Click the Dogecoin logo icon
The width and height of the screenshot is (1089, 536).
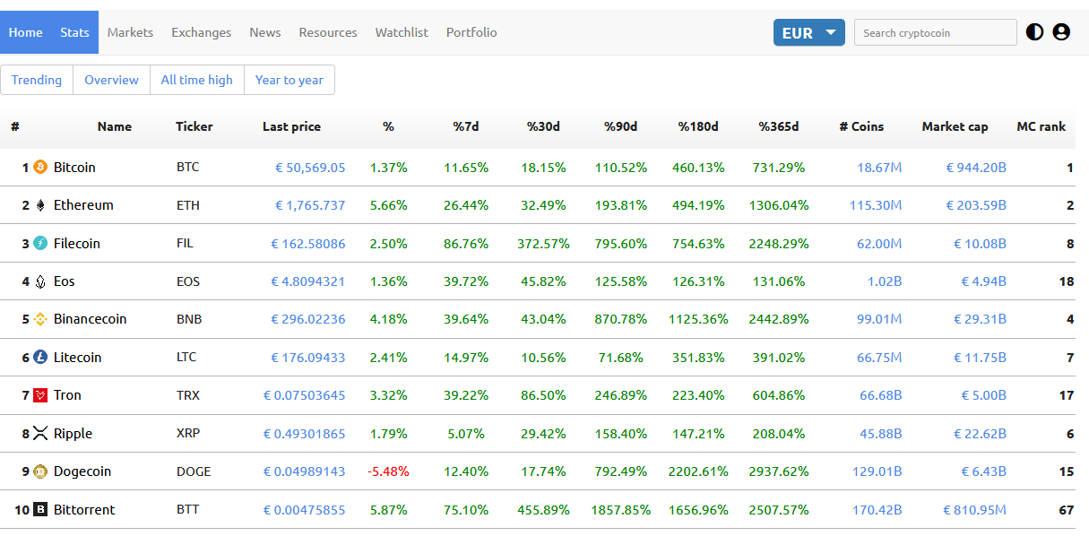pyautogui.click(x=39, y=471)
